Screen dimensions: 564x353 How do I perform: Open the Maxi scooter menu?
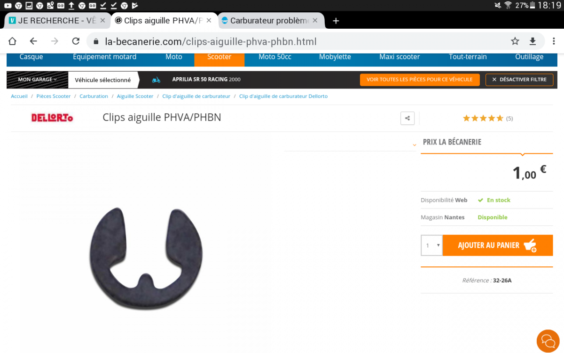click(x=399, y=56)
